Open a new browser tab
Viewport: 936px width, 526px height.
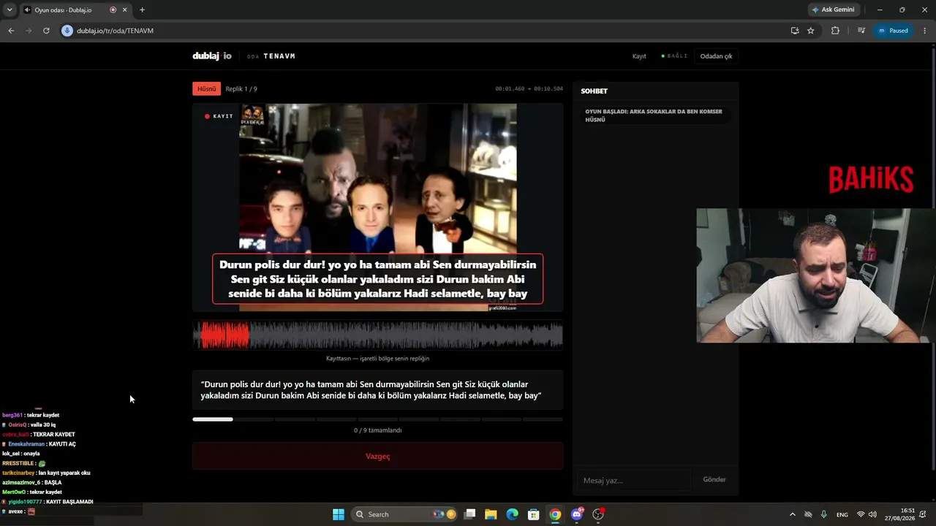coord(142,10)
